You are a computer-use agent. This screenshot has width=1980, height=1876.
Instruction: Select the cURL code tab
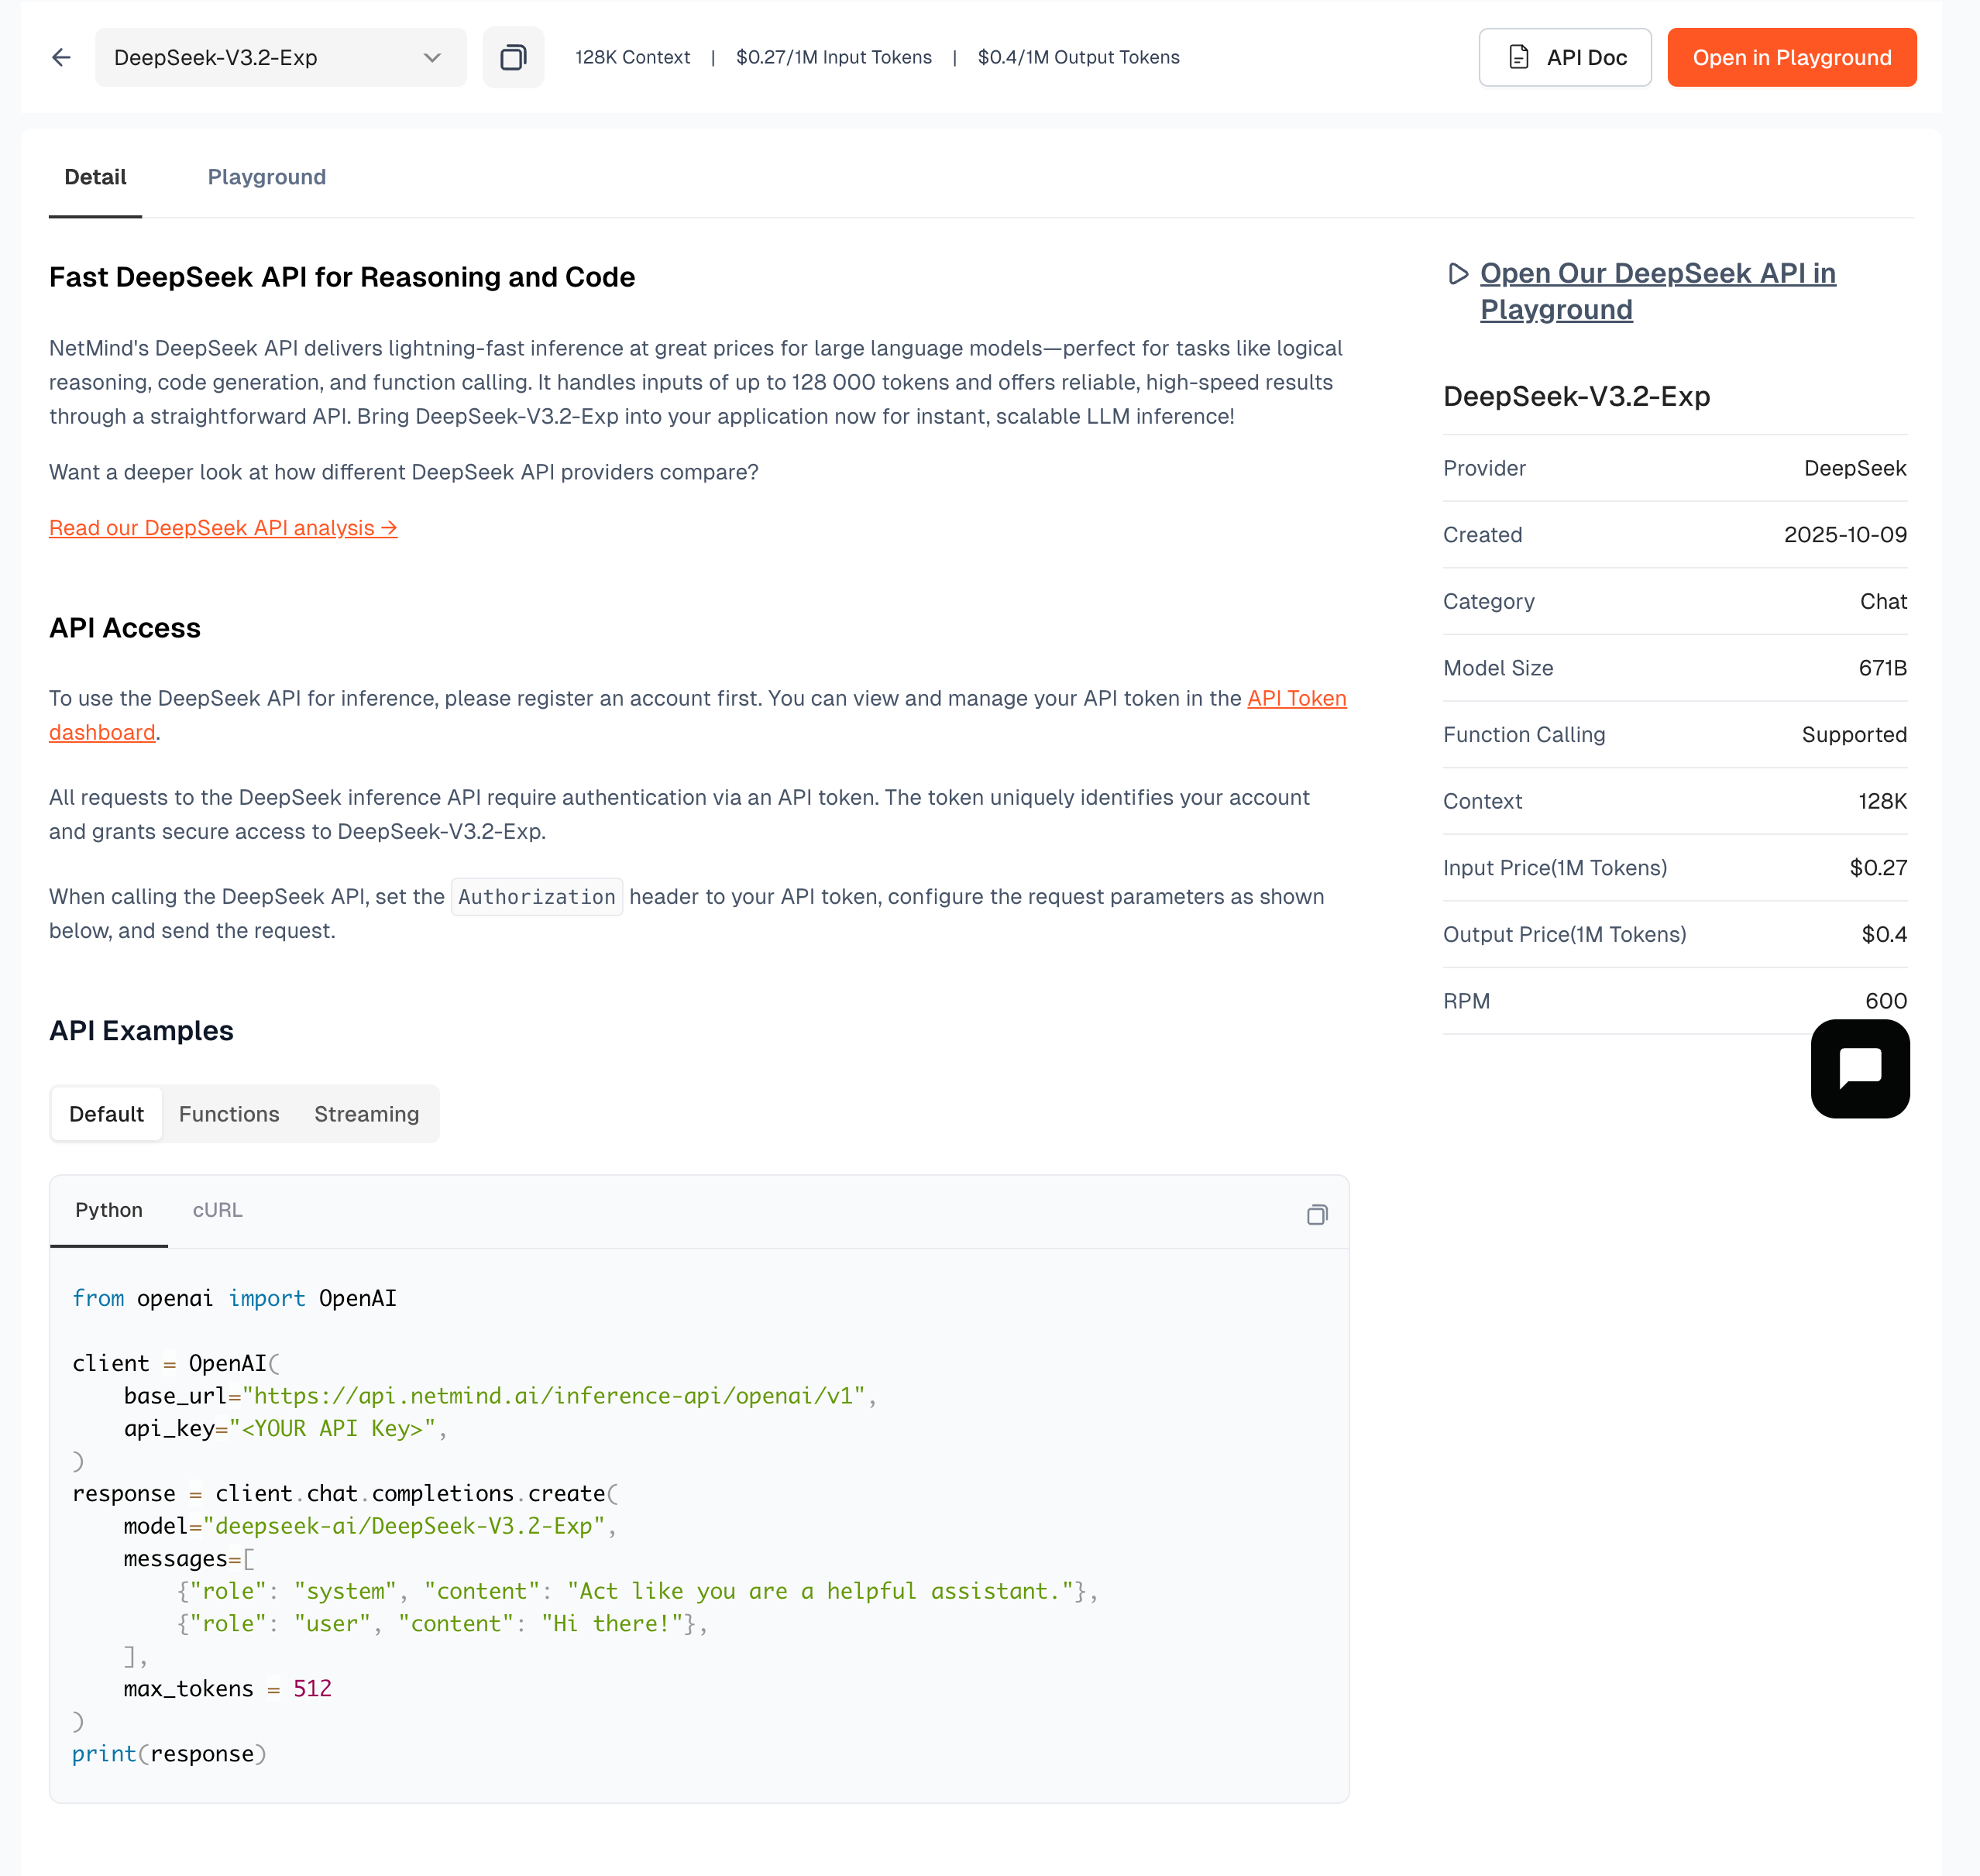click(217, 1210)
